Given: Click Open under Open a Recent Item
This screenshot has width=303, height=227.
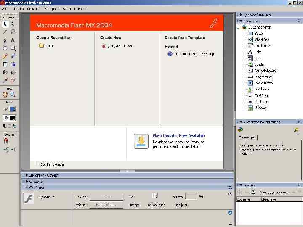Looking at the screenshot, I should click(47, 46).
